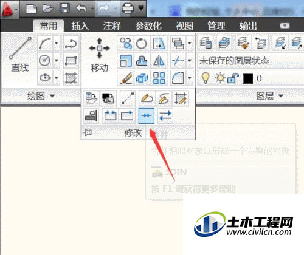Undo the last action
This screenshot has height=255, width=304.
tap(81, 8)
